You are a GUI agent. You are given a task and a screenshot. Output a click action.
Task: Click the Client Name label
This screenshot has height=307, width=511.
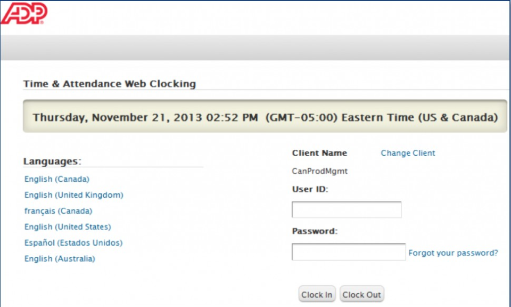tap(319, 153)
